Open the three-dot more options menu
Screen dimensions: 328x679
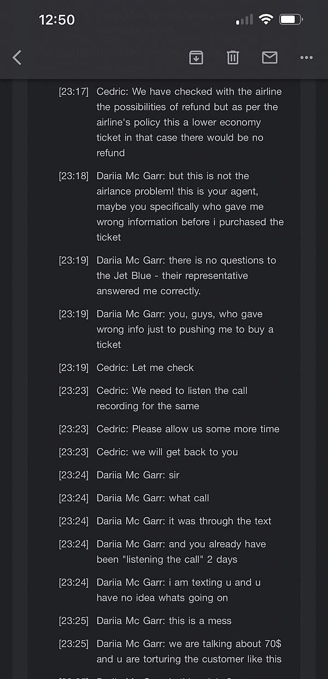coord(307,57)
